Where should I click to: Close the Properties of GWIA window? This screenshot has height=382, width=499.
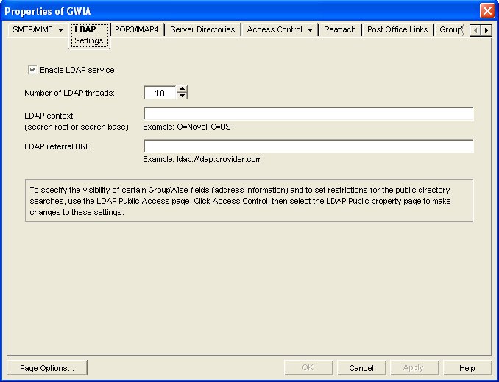point(487,11)
